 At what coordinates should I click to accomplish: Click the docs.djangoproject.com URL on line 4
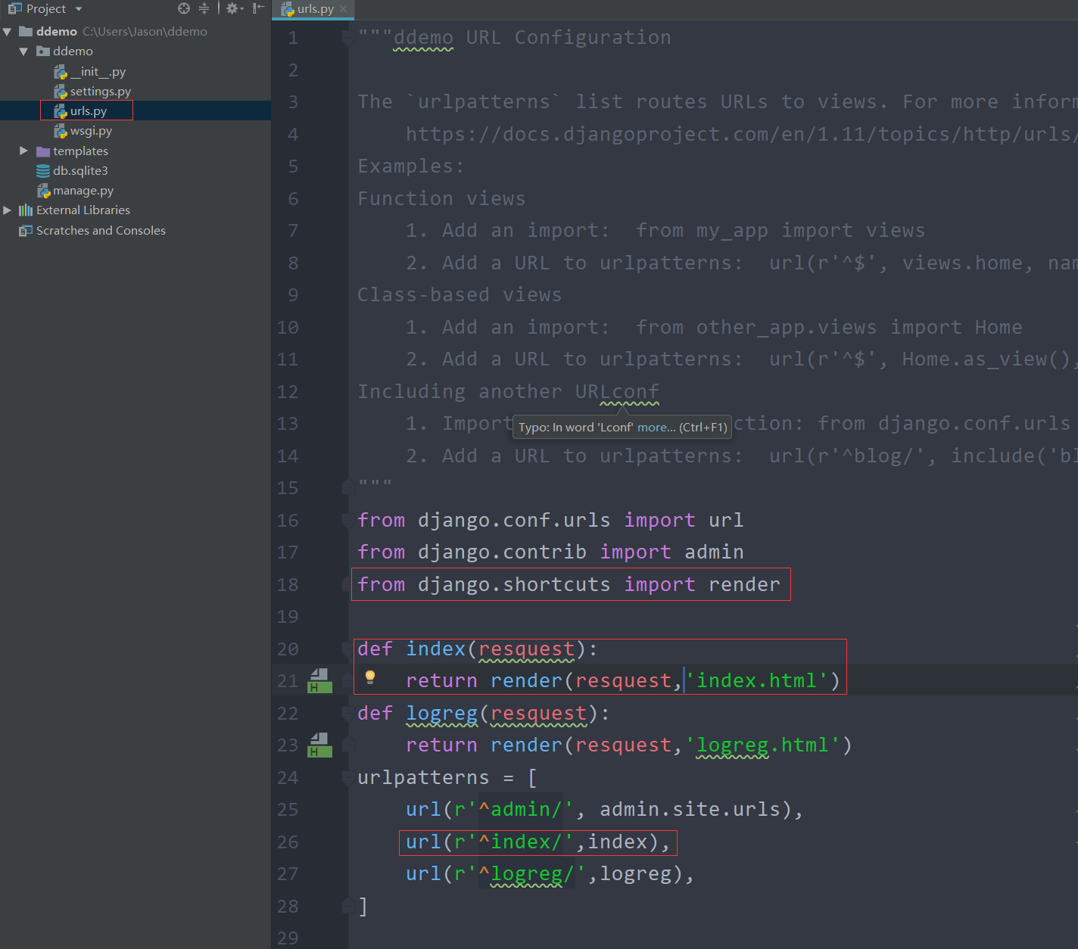coord(740,135)
